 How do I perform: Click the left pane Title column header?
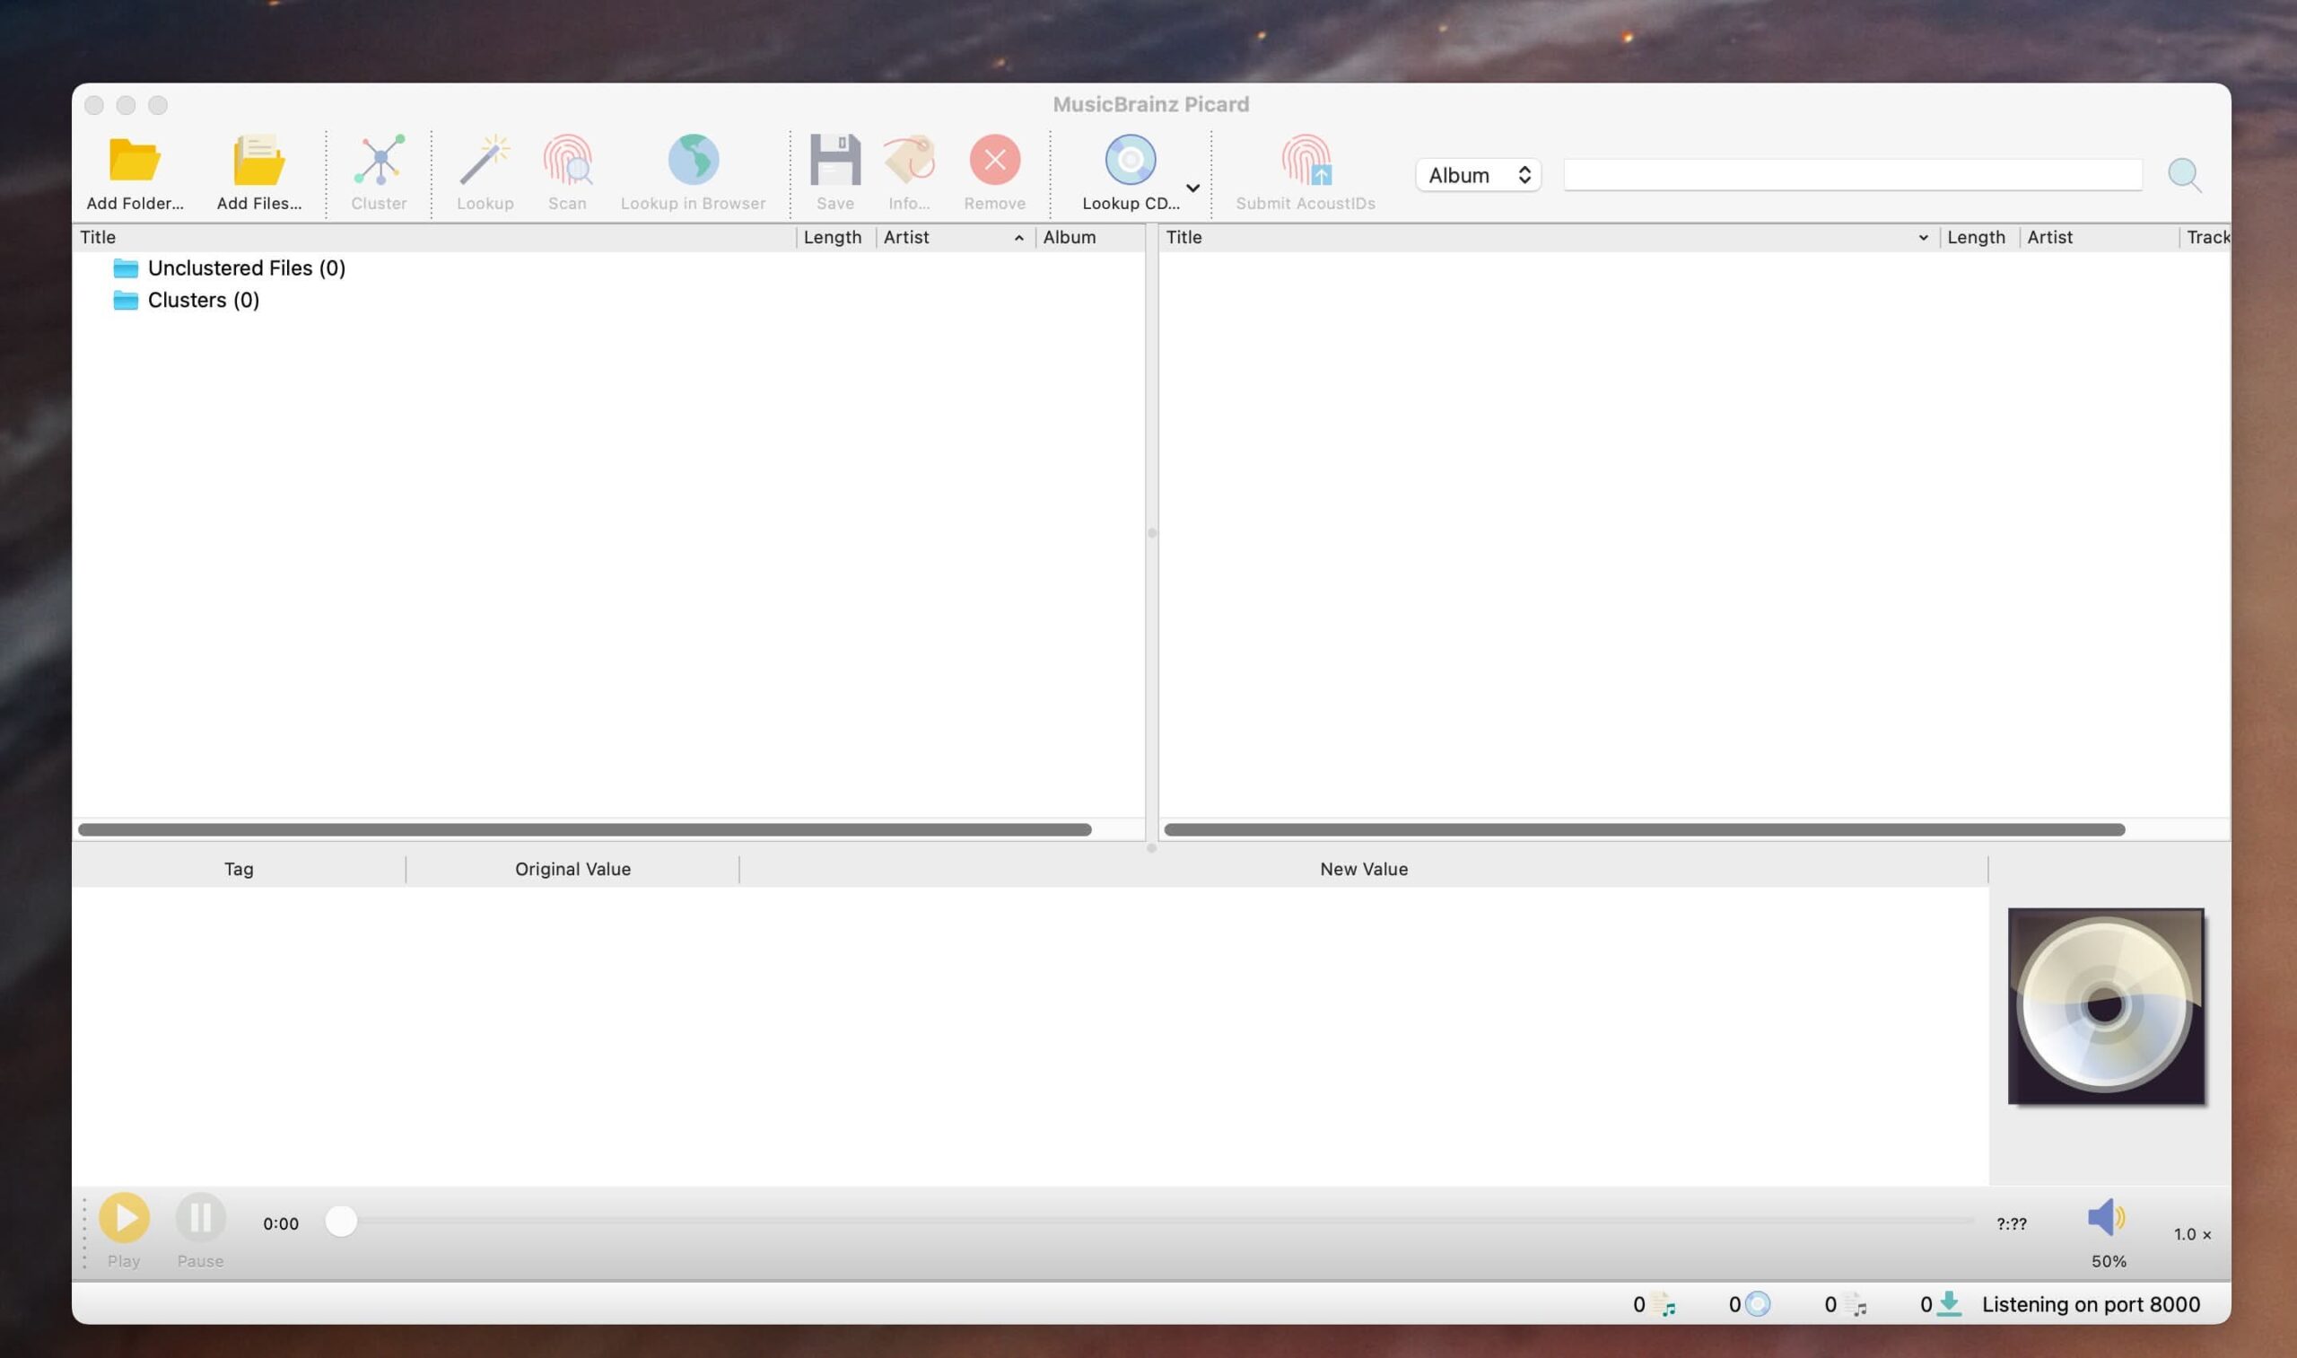click(x=433, y=237)
